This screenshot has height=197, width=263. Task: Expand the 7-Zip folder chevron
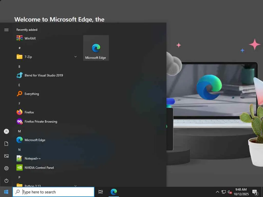click(x=76, y=57)
